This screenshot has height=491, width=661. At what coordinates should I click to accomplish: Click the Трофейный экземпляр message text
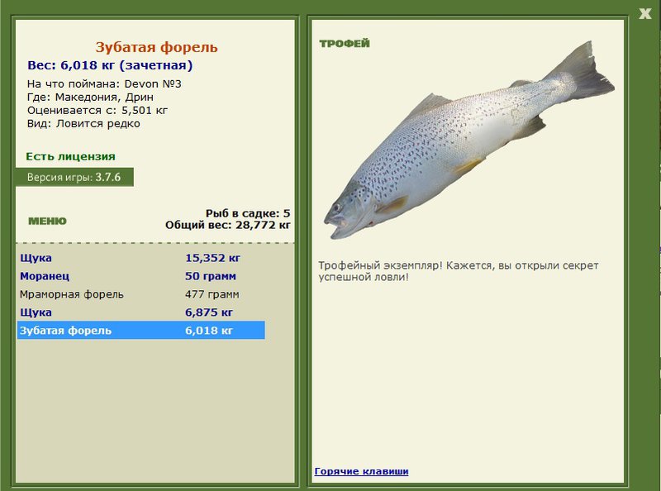click(459, 271)
